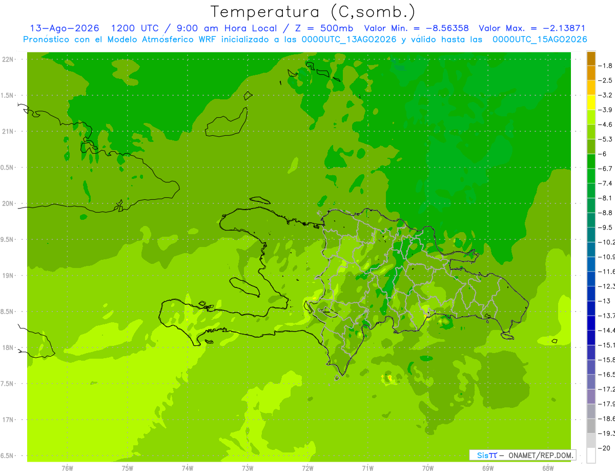Click the '18N' latitude label
Viewport: 615px width, 475px height.
8,347
